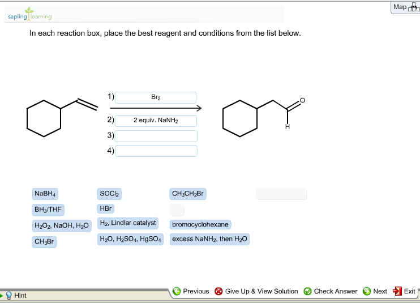
Task: Click empty reaction box 3
Action: (156, 136)
